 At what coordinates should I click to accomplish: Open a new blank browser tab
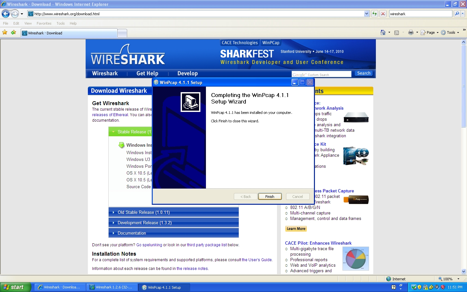[122, 33]
